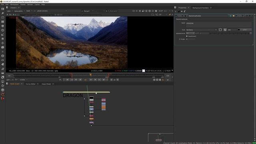Screen dimensions: 256x144
Task: Open the Deep nodes toolbar icon
Action: (x=3, y=56)
